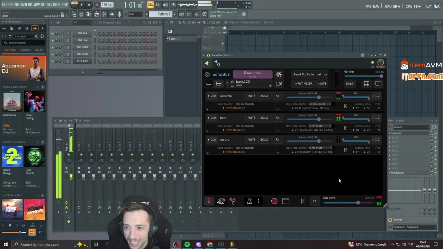Open SonoBus plugin wrapper settings plug-gear icon

pyautogui.click(x=217, y=63)
